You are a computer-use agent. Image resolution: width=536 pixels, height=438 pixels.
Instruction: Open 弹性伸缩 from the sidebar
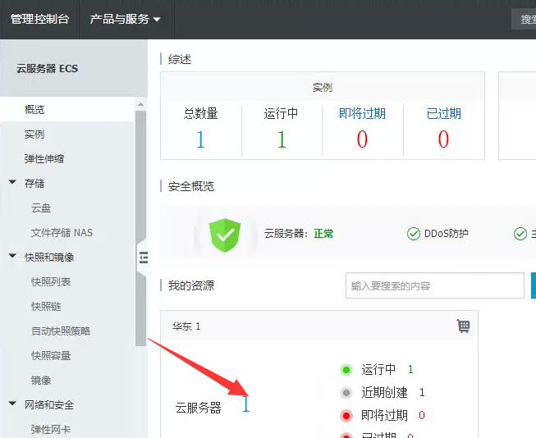pos(44,159)
